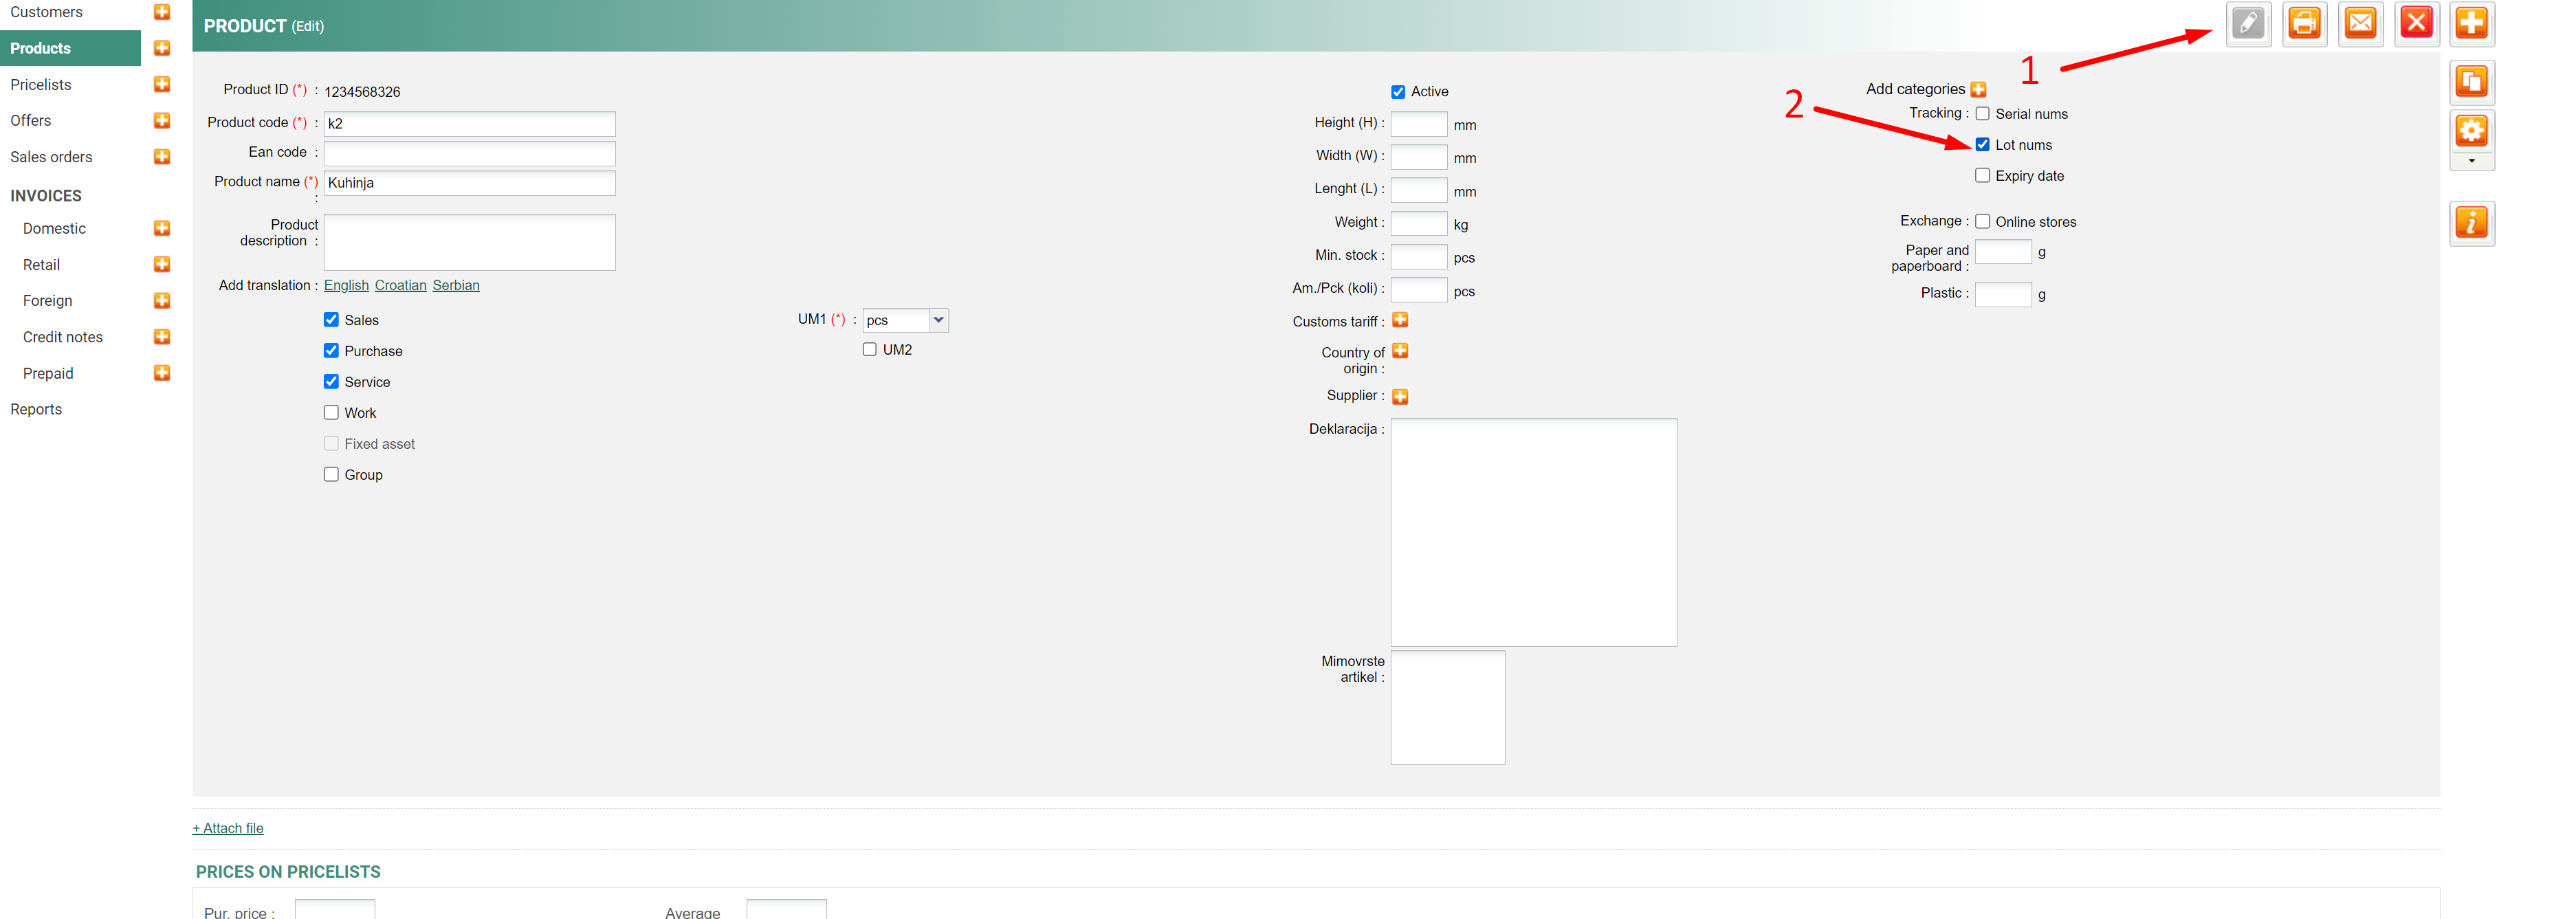Open Pricelists in the sidebar menu
This screenshot has height=919, width=2576.
coord(41,85)
